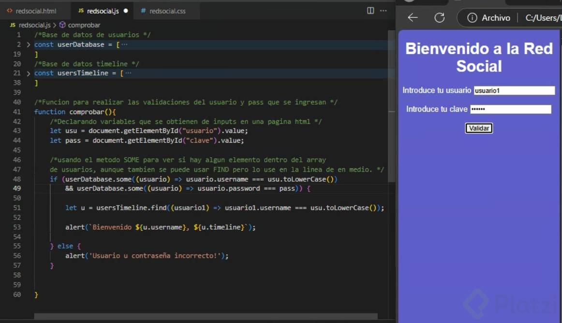The width and height of the screenshot is (562, 323).
Task: Select the redsocial.js editor tab
Action: coord(103,11)
